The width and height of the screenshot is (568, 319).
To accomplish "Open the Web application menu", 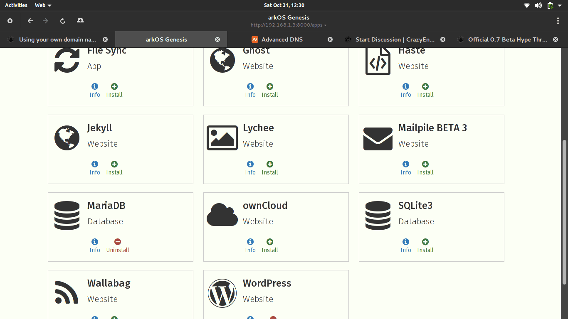I will pyautogui.click(x=43, y=5).
